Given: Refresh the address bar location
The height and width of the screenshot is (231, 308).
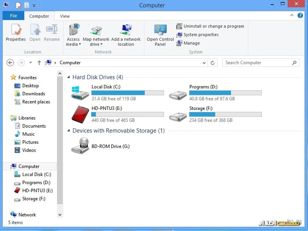Looking at the screenshot, I should click(213, 63).
